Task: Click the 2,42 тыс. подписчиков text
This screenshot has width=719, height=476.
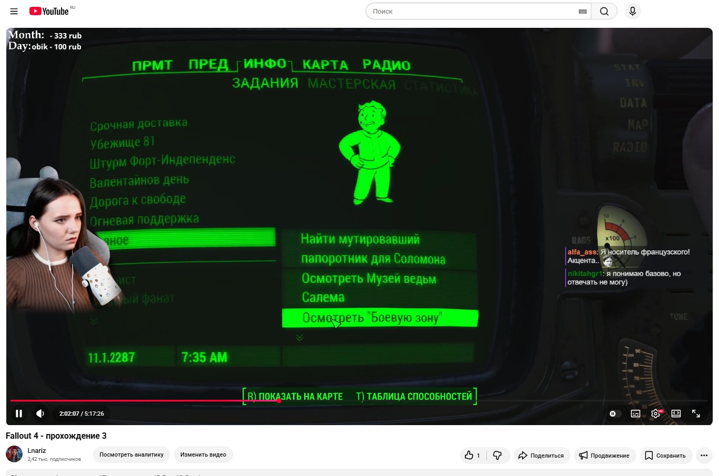Action: coord(55,459)
